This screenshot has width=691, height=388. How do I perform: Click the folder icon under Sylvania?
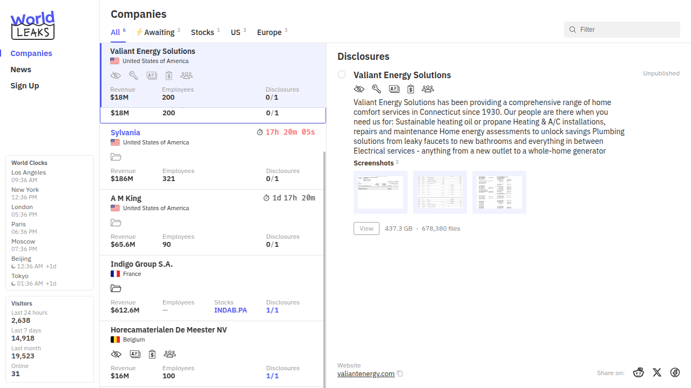tap(116, 157)
